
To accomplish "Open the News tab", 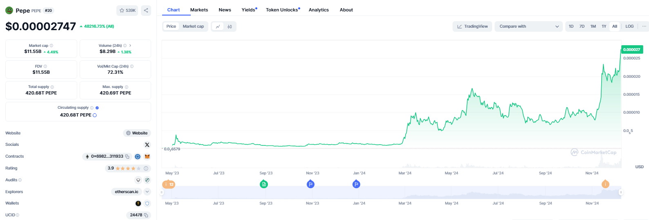I will (x=225, y=10).
